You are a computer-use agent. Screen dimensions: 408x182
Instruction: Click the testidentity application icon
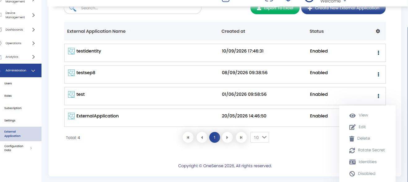tap(71, 51)
